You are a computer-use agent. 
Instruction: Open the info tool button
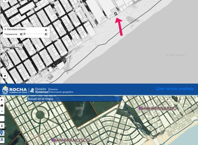[2, 126]
